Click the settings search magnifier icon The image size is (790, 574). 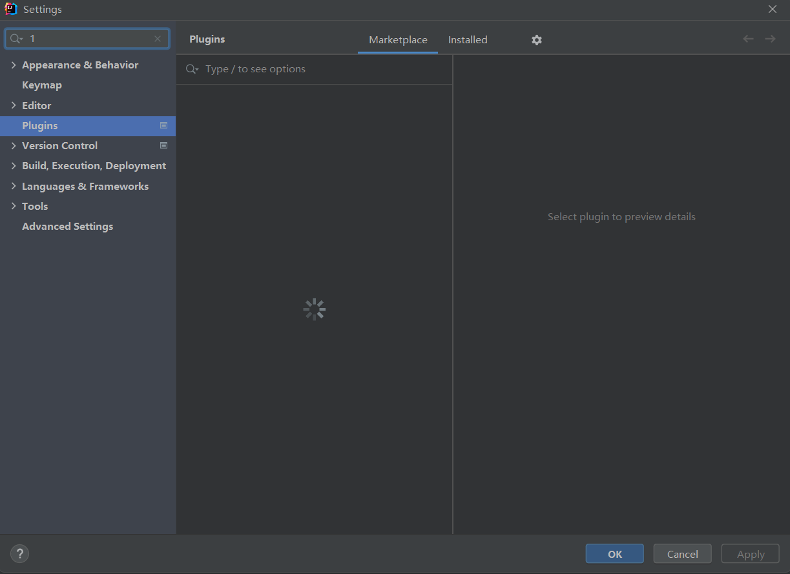click(16, 39)
